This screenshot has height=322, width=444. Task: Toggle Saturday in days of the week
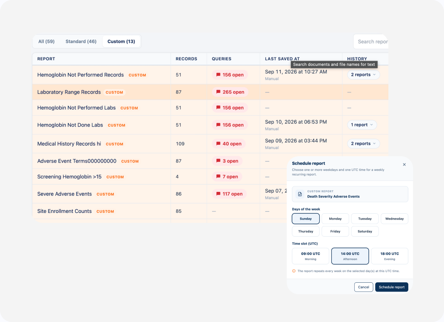pyautogui.click(x=365, y=231)
